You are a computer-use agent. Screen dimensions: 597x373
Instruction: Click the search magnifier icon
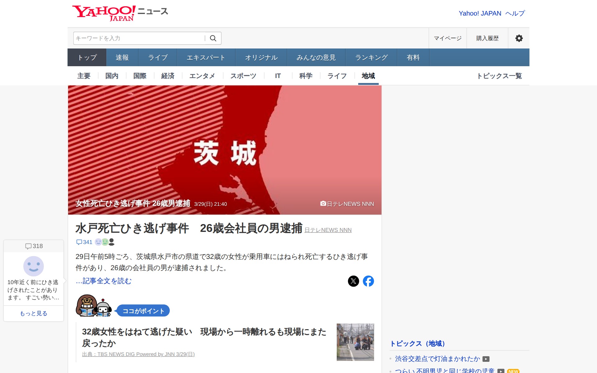point(213,38)
